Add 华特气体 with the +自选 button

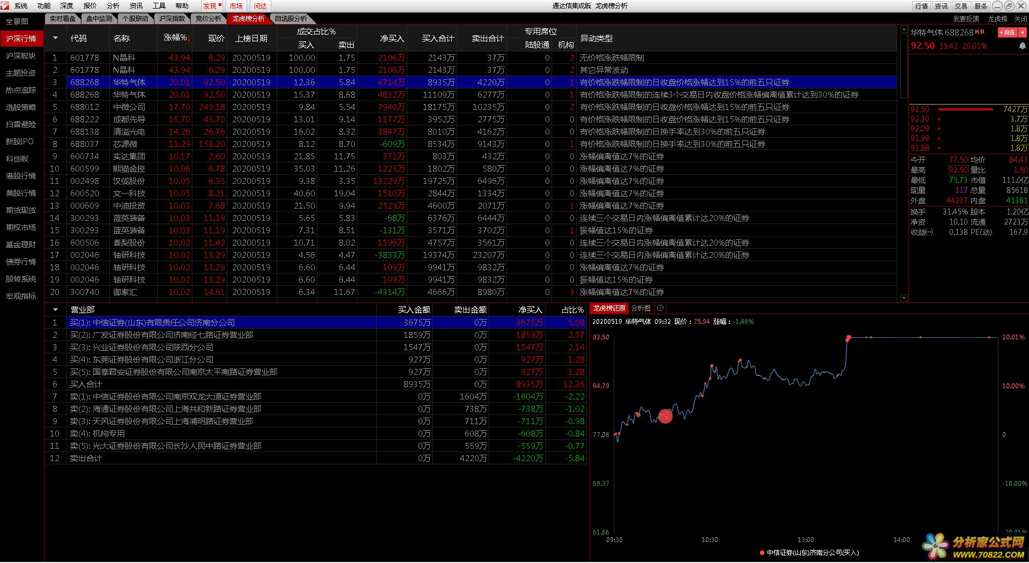coord(1008,33)
